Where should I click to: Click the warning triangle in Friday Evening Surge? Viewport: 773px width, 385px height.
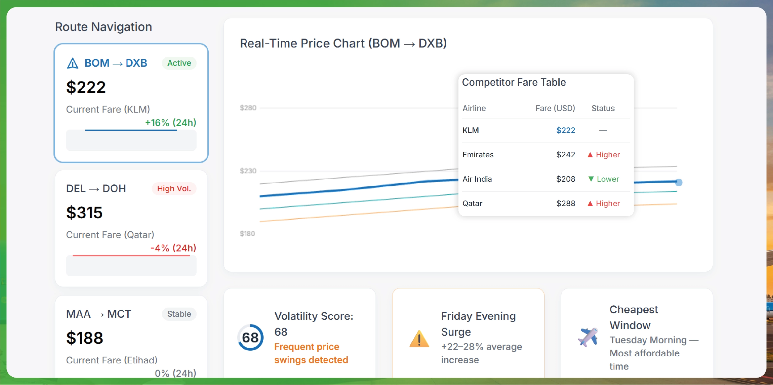419,339
